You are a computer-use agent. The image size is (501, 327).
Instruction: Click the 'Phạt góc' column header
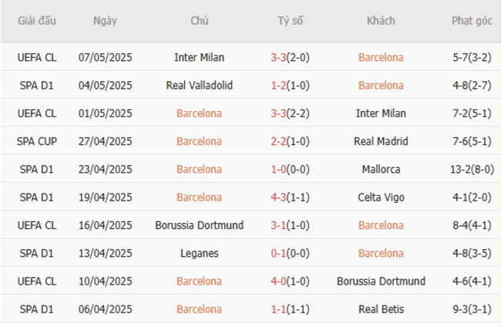click(x=472, y=21)
